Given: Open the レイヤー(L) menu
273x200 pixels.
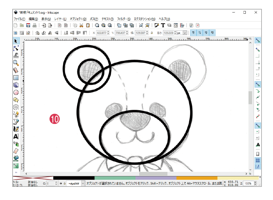Looking at the screenshot, I should (x=60, y=19).
